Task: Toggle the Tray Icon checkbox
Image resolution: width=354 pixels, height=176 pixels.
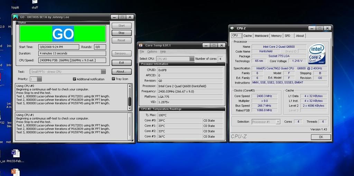Action: tap(113, 79)
